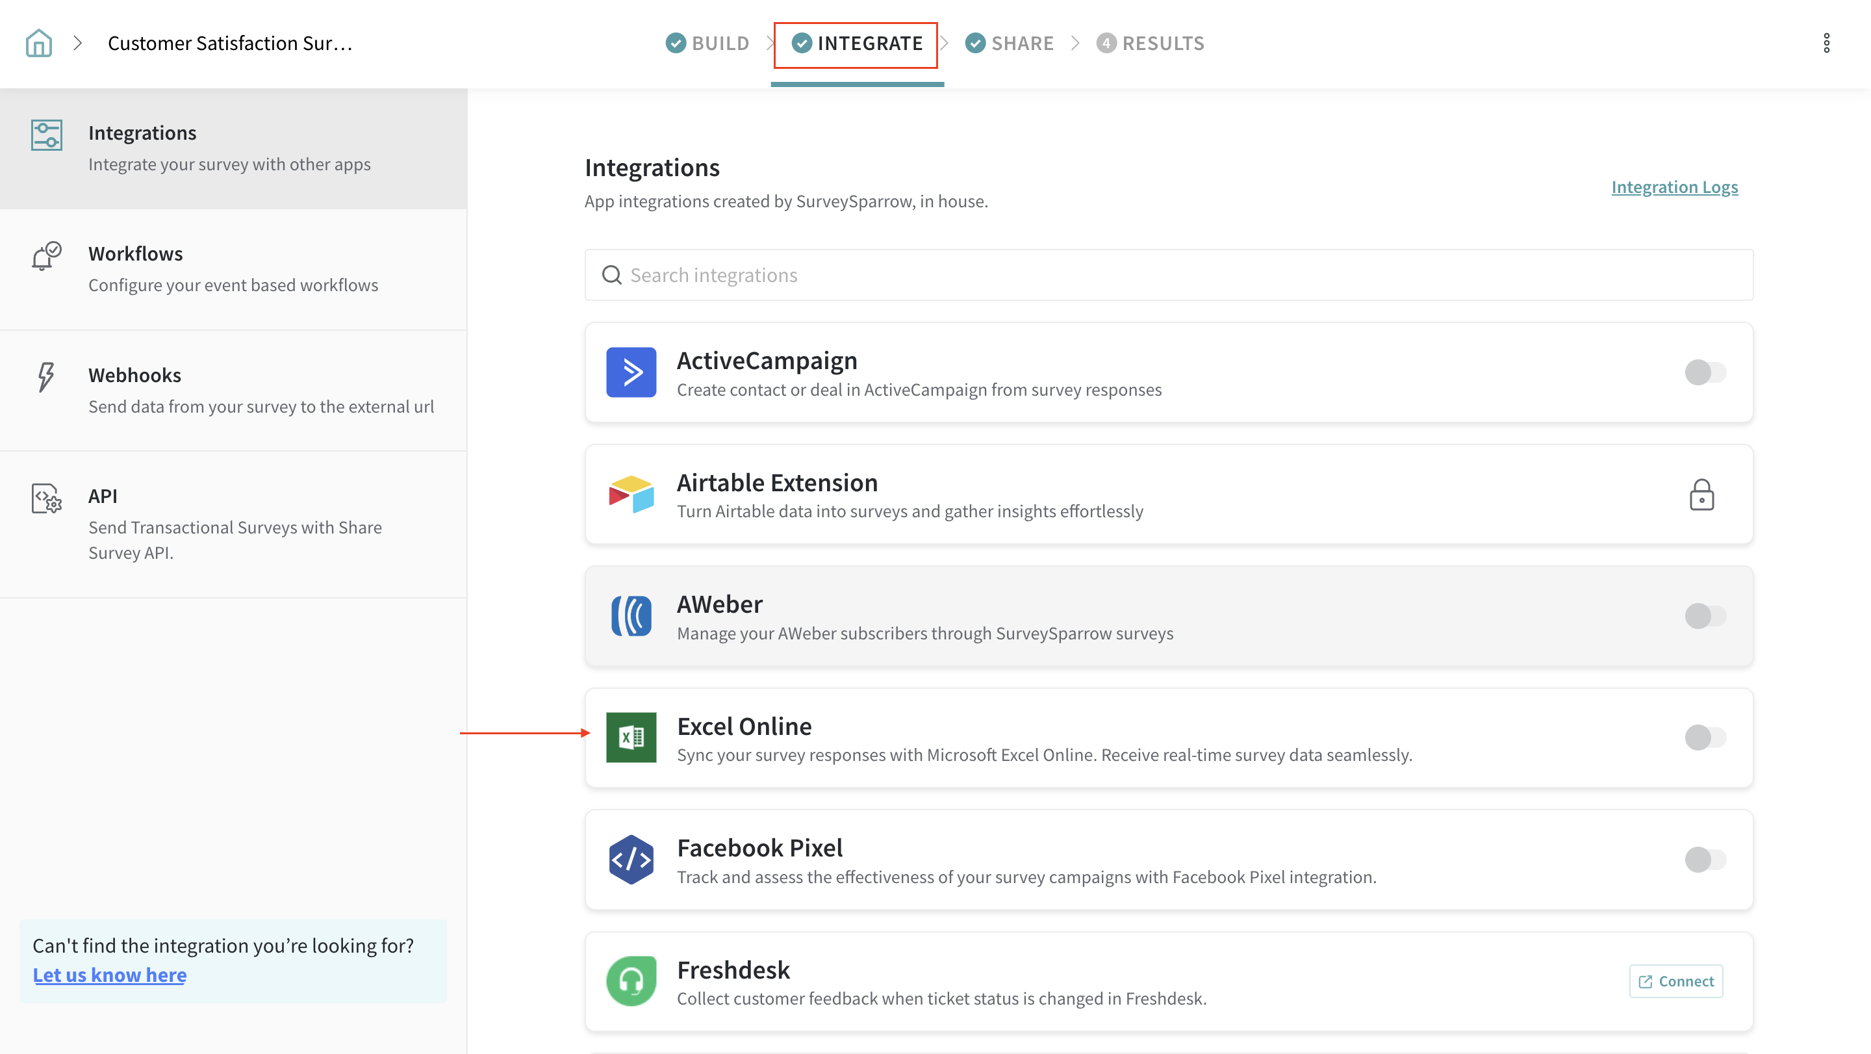Enable the Excel Online toggle switch
Image resolution: width=1871 pixels, height=1054 pixels.
pyautogui.click(x=1705, y=738)
